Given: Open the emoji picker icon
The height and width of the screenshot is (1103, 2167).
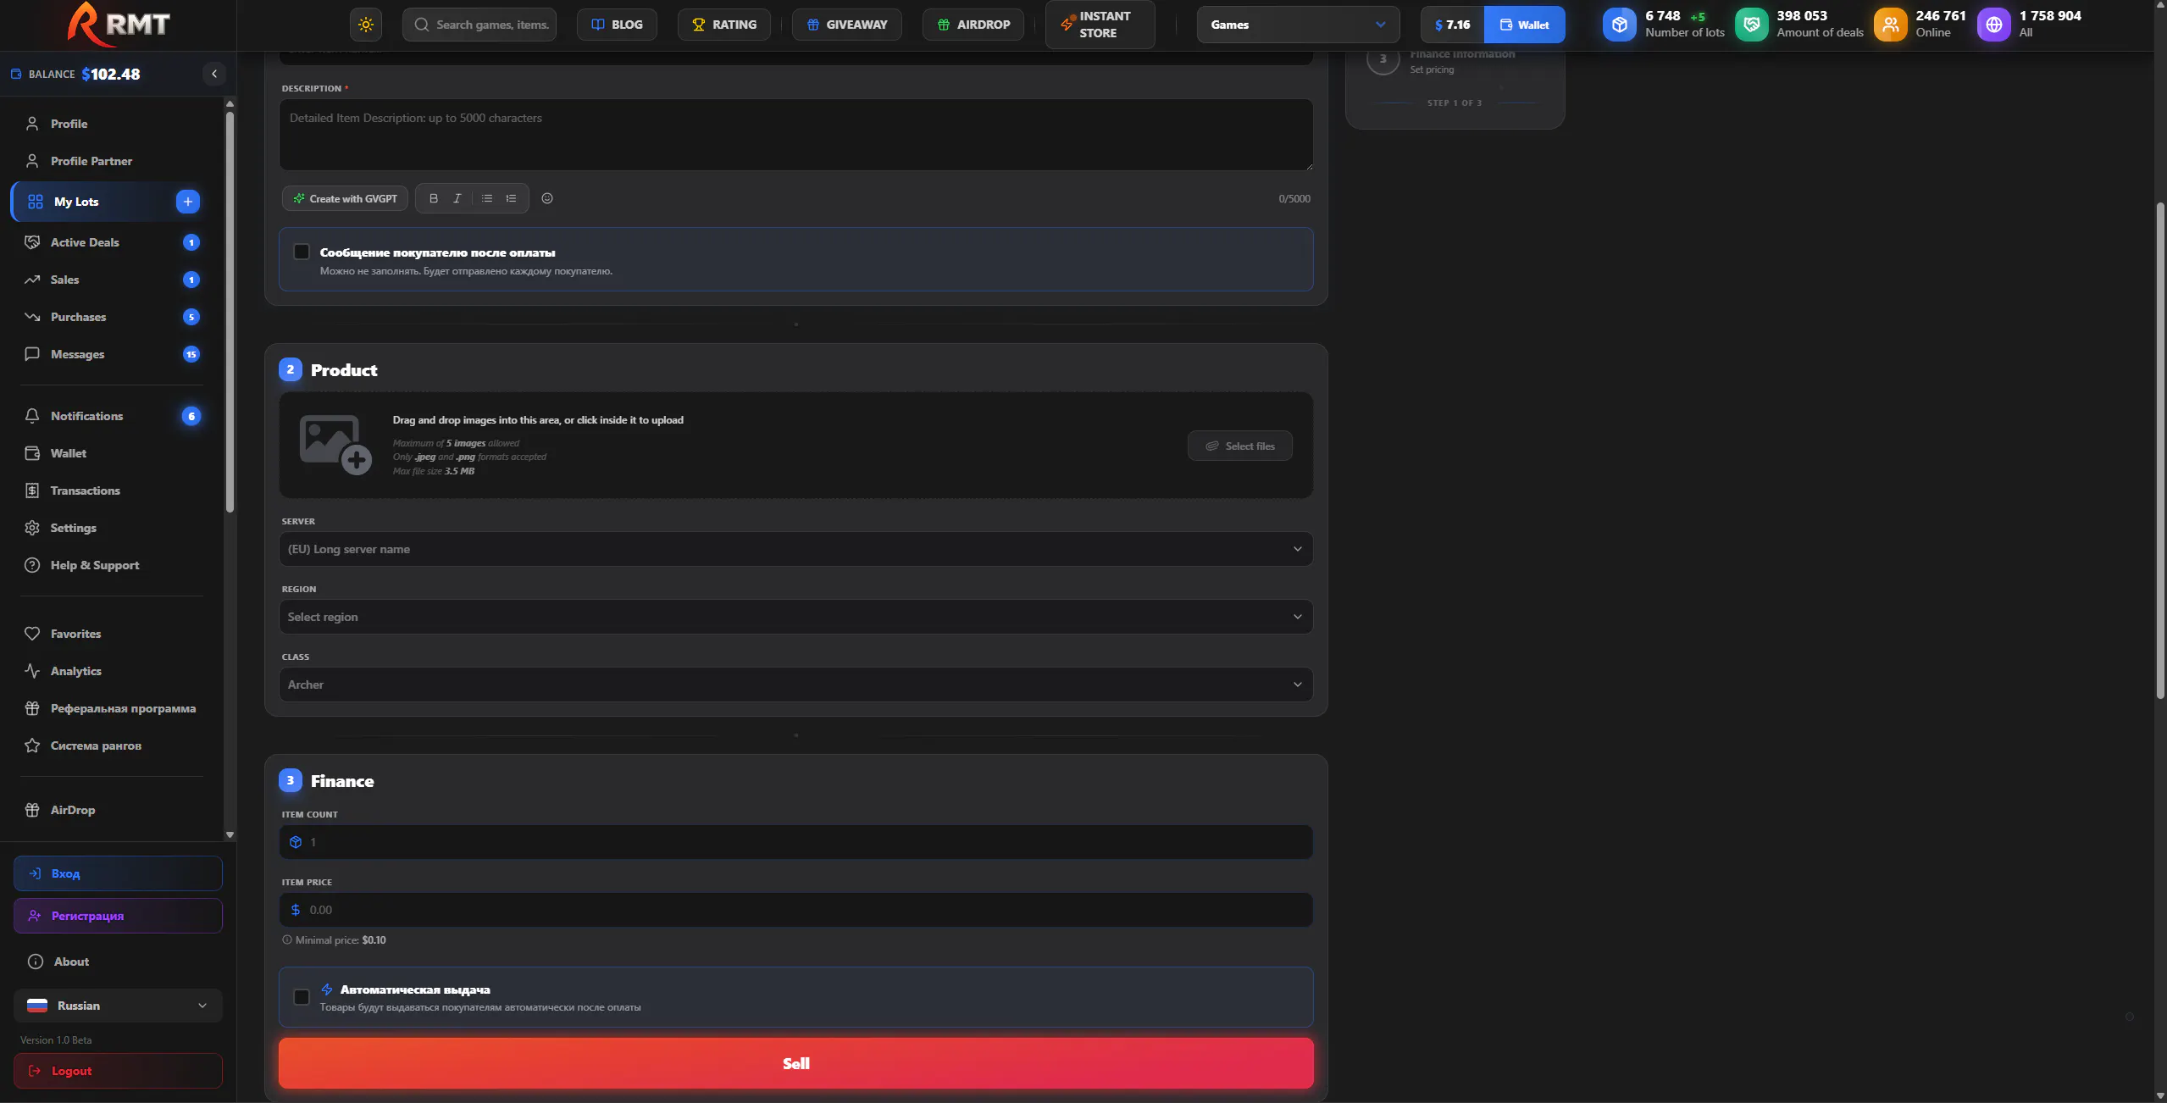Looking at the screenshot, I should pos(547,198).
